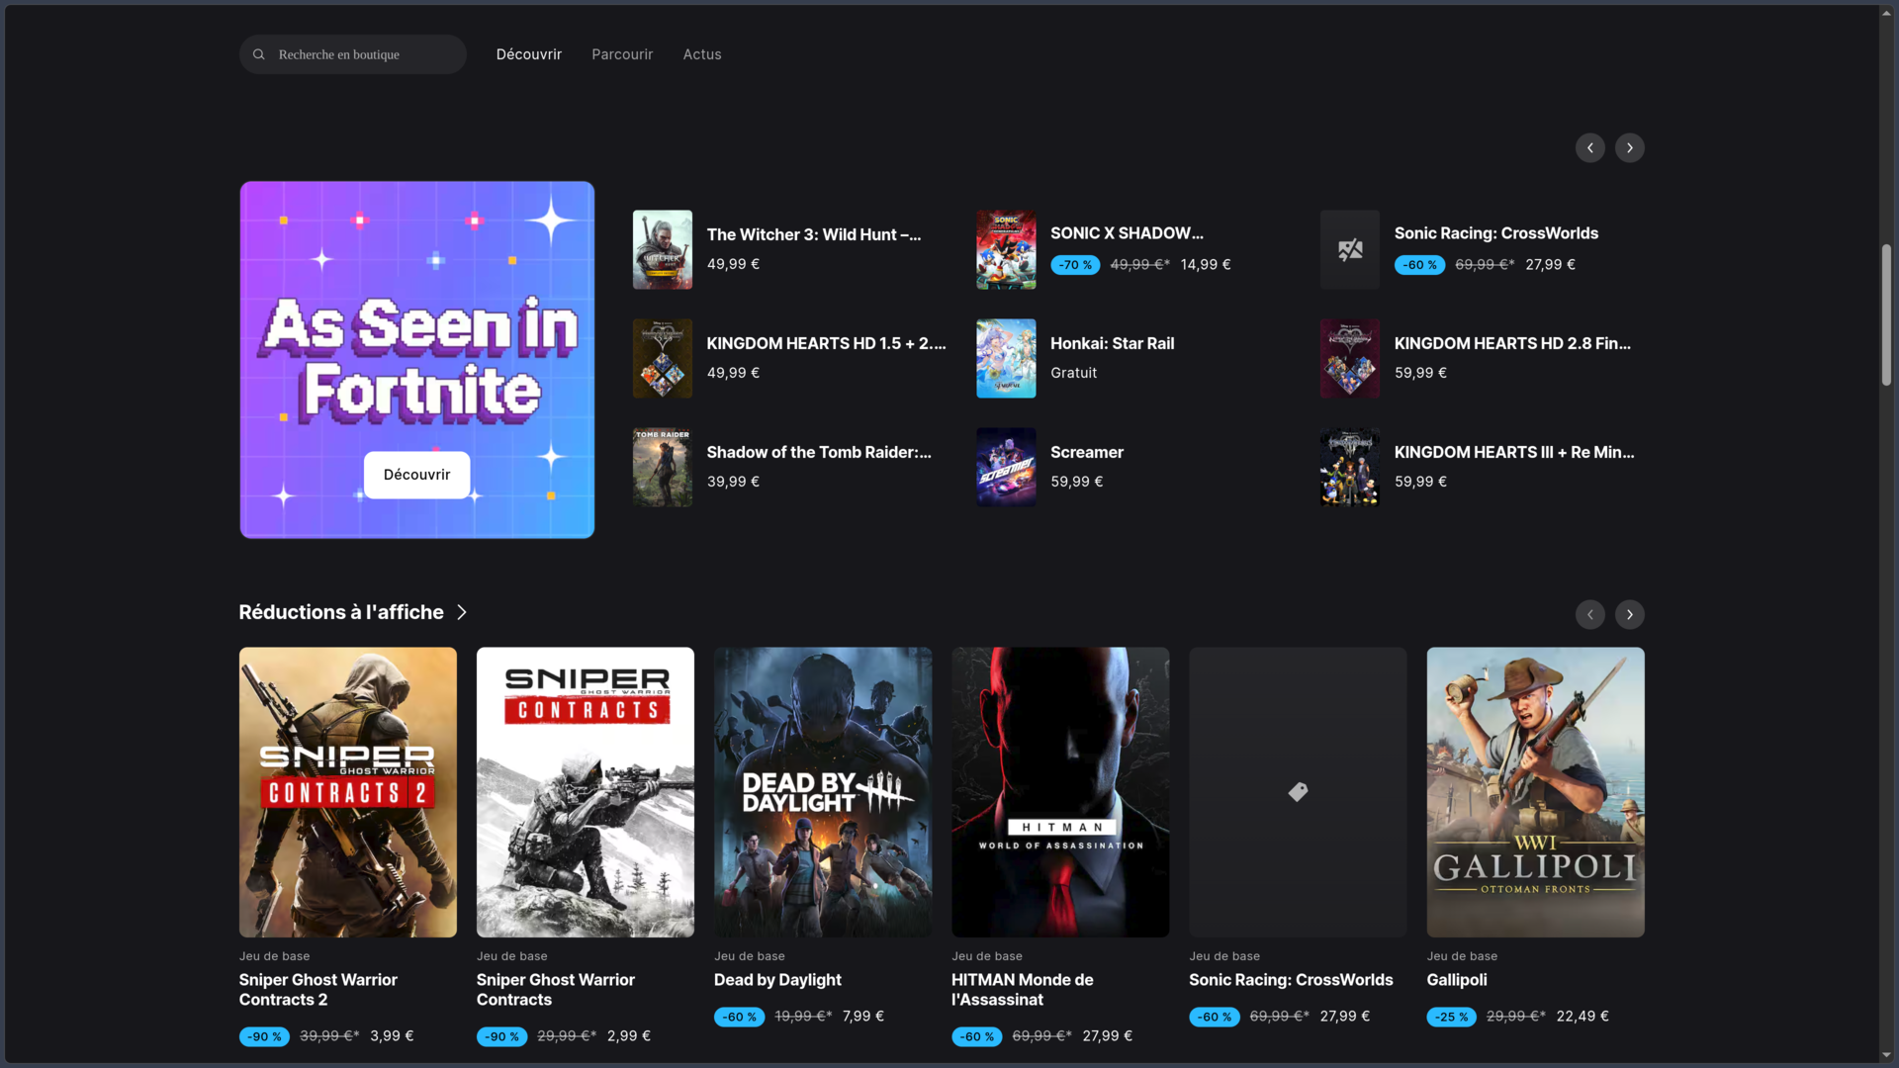This screenshot has height=1068, width=1899.
Task: Go to the Actus tab
Action: coord(702,54)
